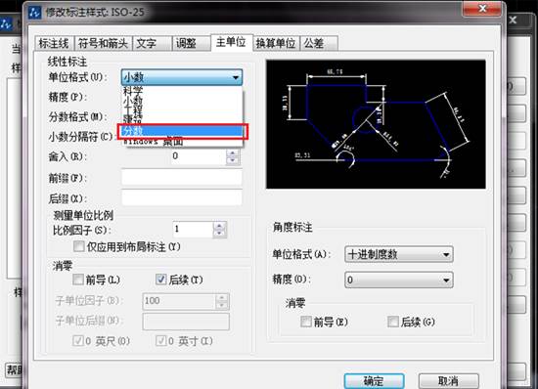Viewport: 538px width, 389px height.
Task: Click into the 舍入(R) value field
Action: [199, 156]
